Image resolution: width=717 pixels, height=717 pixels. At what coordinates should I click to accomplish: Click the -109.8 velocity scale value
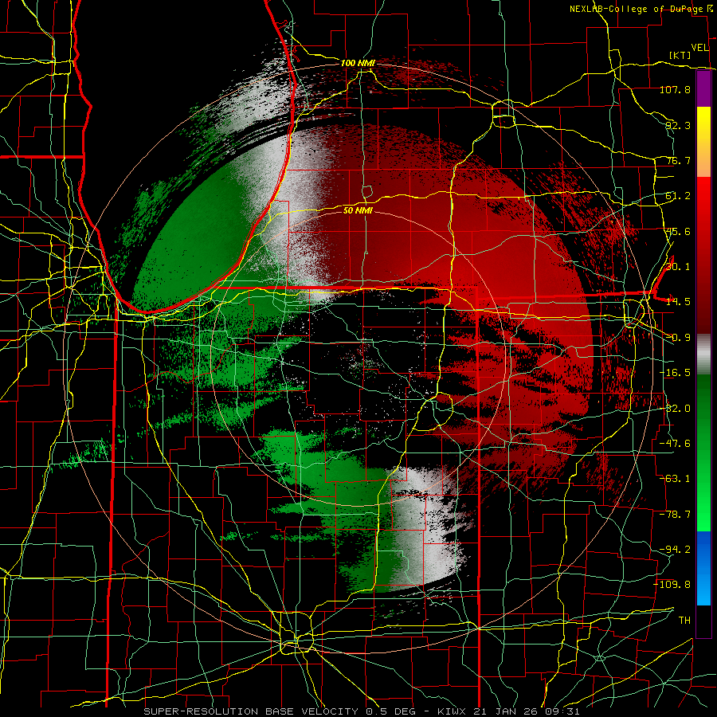click(672, 585)
